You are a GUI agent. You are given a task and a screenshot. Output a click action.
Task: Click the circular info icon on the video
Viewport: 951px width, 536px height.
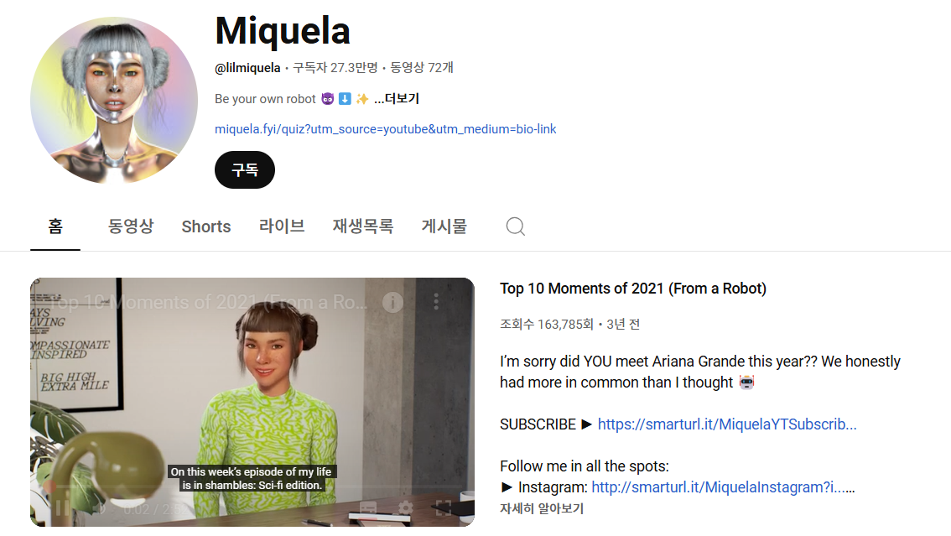click(x=392, y=303)
